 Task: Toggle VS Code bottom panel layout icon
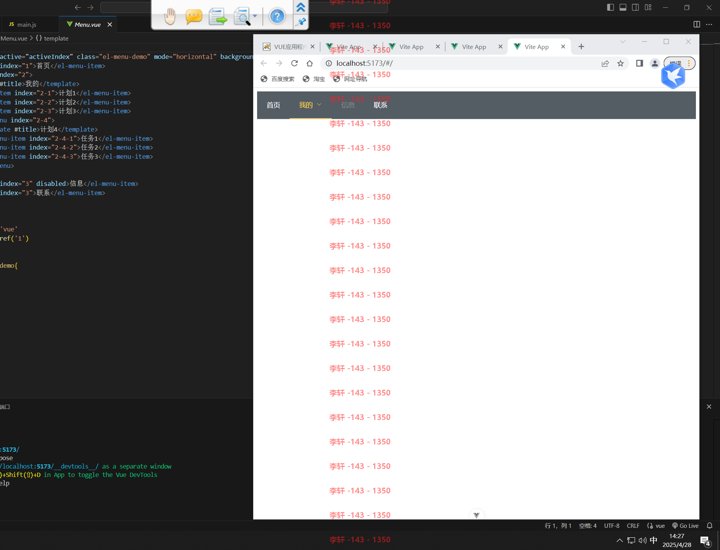623,7
